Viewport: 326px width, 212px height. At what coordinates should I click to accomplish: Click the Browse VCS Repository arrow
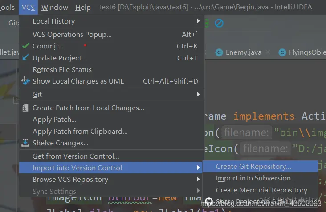198,179
